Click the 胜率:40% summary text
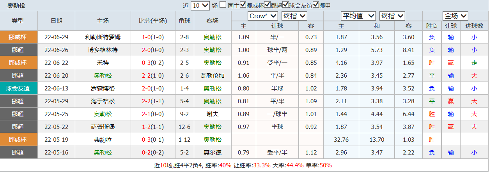The width and height of the screenshot is (489, 172). [x=219, y=165]
